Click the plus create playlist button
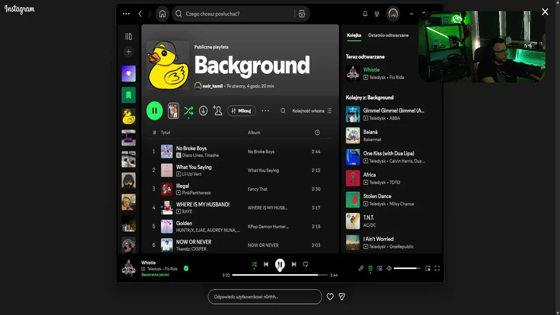Screen dimensions: 560x315 click(x=128, y=52)
